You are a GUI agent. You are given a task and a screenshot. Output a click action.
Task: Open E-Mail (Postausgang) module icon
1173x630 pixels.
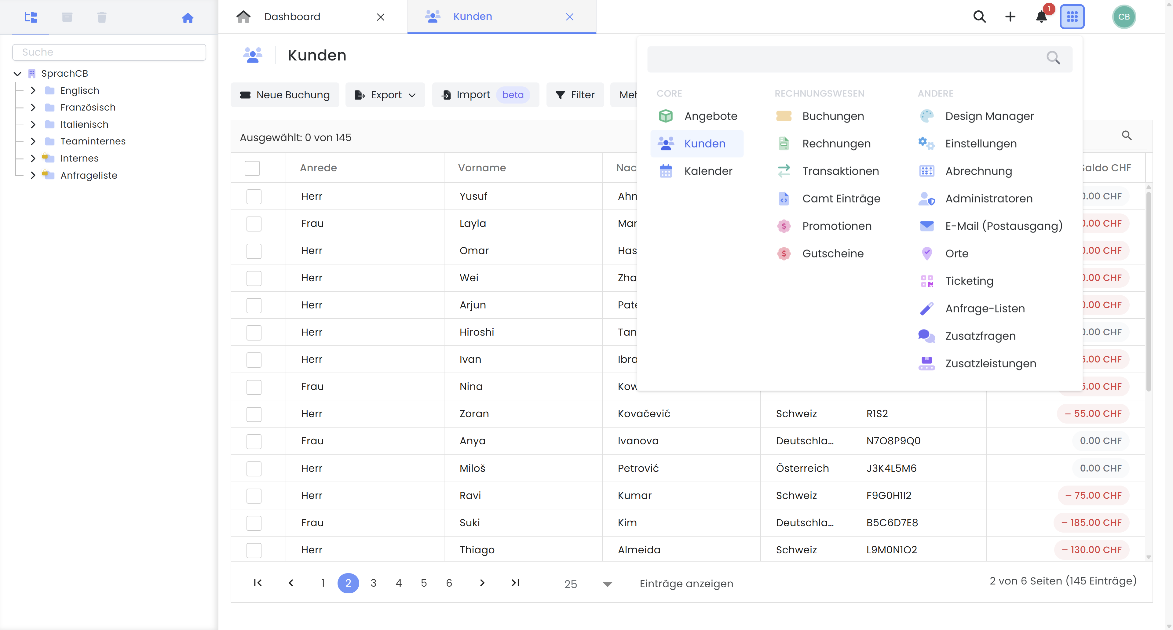point(927,226)
